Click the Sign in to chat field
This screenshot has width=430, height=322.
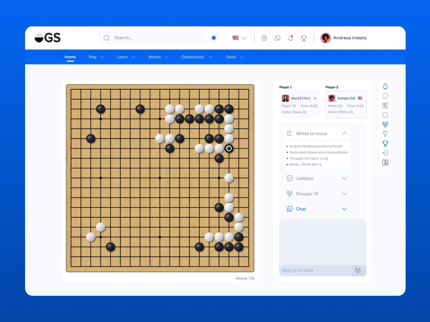tap(314, 270)
